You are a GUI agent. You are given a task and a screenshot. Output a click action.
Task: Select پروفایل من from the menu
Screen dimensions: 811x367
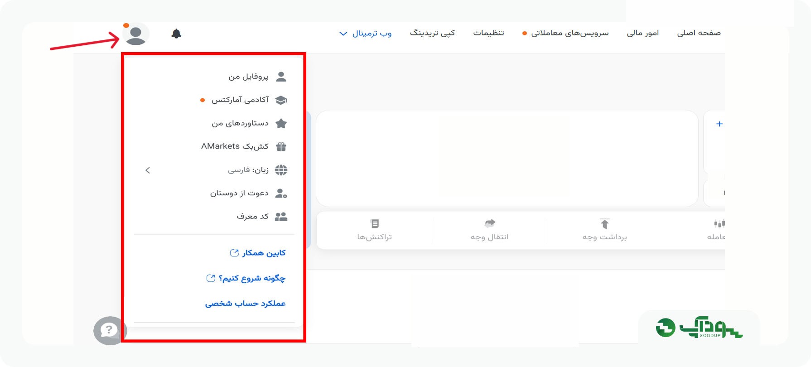pos(248,77)
